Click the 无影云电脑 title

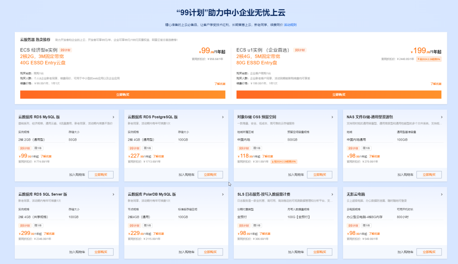tap(356, 194)
